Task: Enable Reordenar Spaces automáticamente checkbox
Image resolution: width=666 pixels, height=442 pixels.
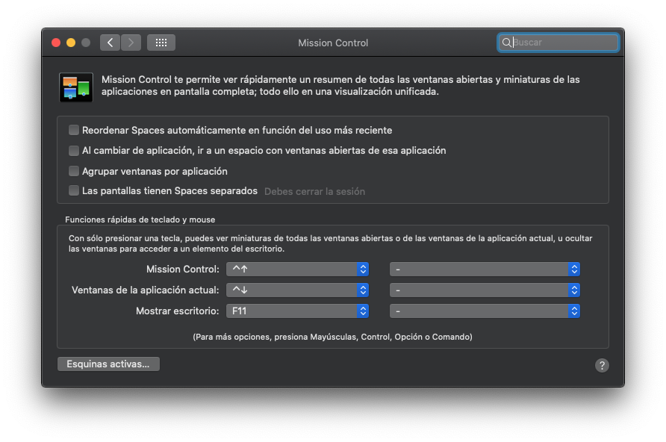Action: coord(74,130)
